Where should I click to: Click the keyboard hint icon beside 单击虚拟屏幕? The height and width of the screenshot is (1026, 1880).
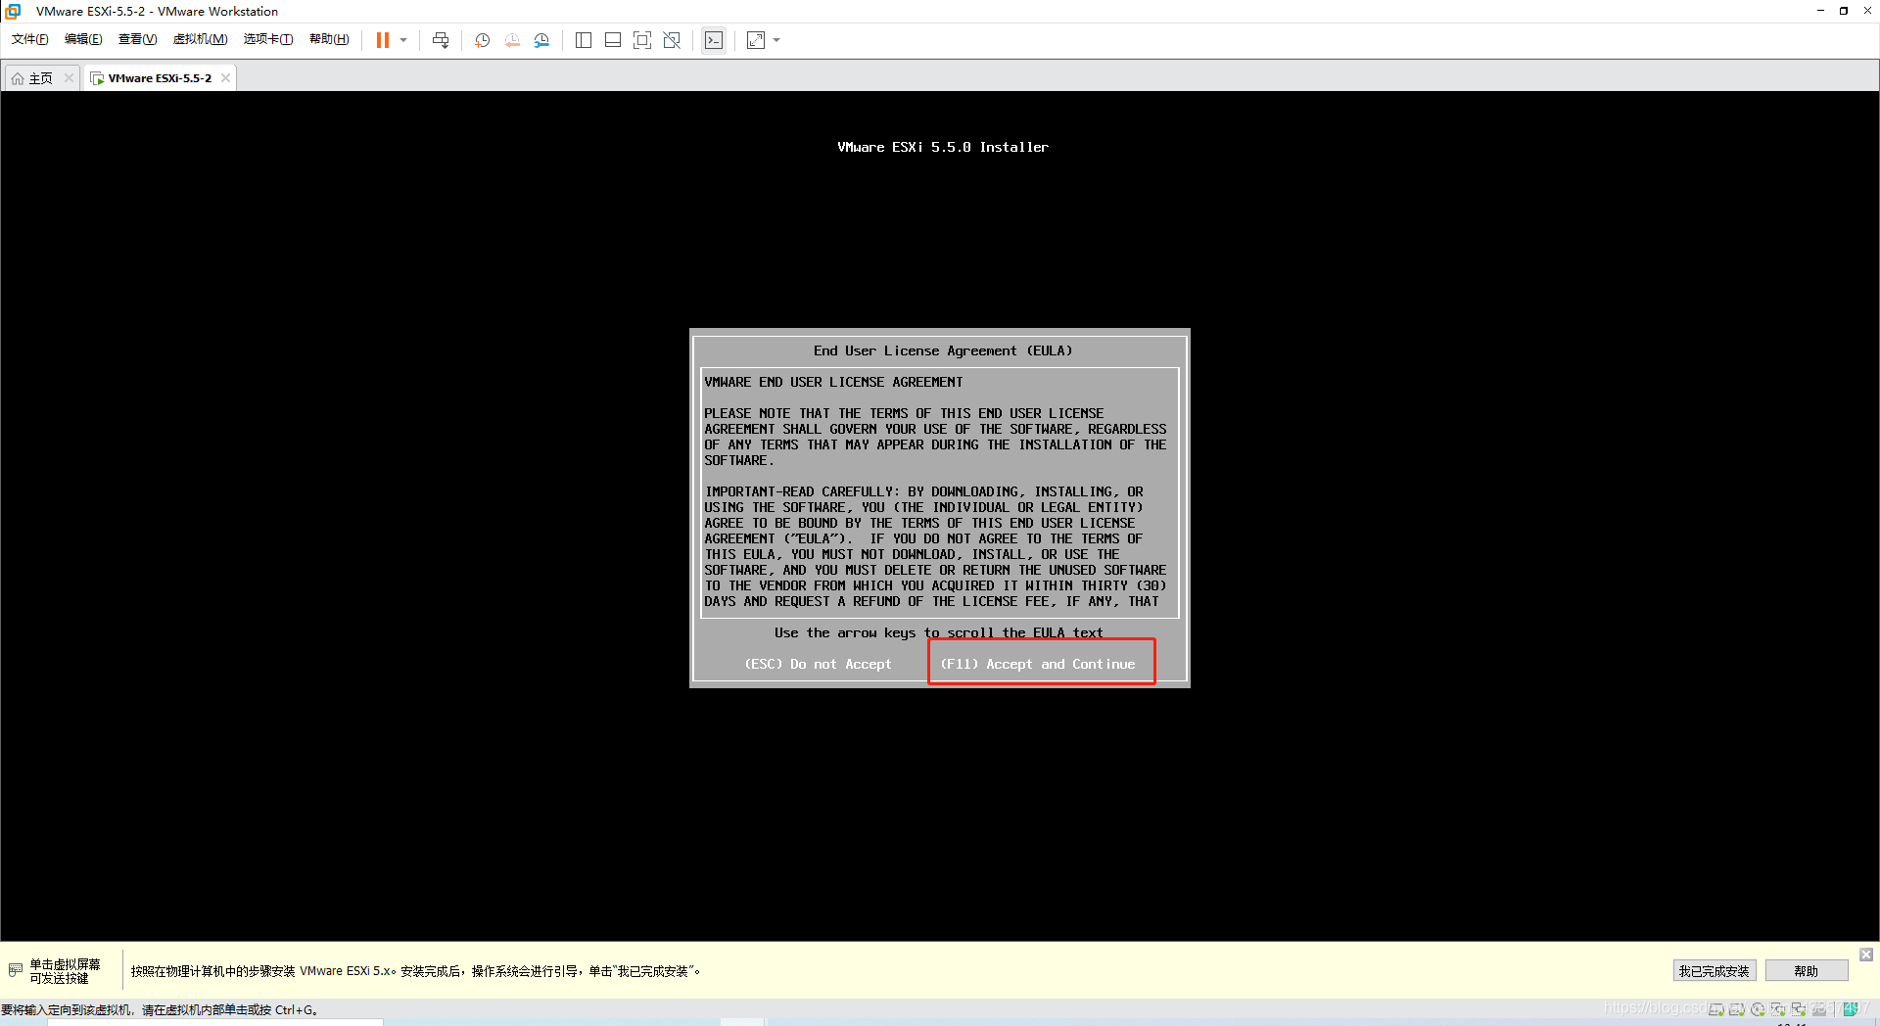(x=15, y=970)
